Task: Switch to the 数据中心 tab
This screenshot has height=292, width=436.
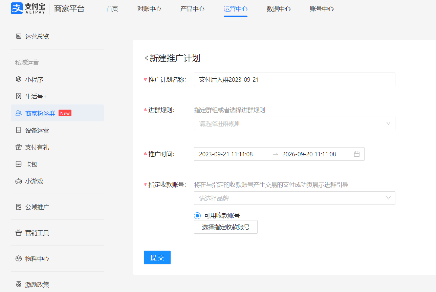Action: click(278, 9)
